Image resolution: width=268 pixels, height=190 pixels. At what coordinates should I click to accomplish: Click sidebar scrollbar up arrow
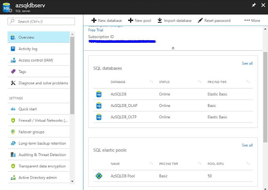[72, 34]
